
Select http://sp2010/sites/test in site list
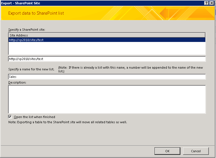click(x=107, y=40)
